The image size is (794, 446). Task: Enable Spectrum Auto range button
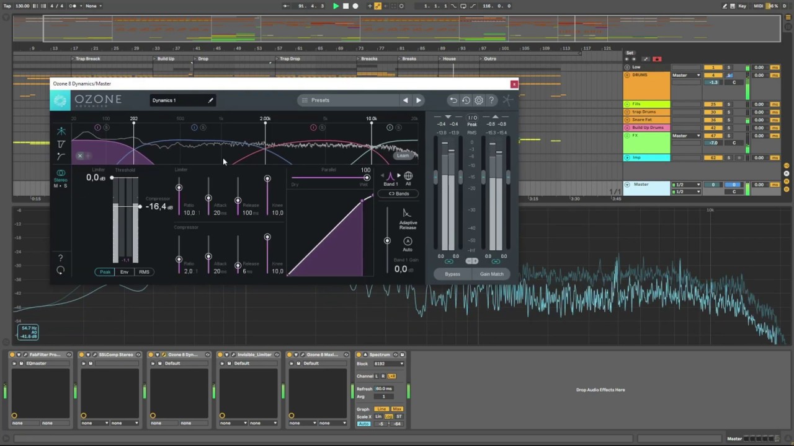tap(364, 424)
